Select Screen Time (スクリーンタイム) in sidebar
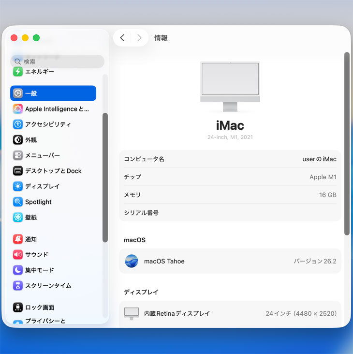 pyautogui.click(x=48, y=286)
